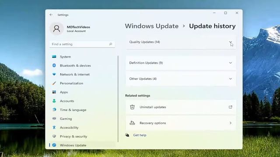Click Quality Updates (14) text
The image size is (280, 157).
[x=144, y=42]
